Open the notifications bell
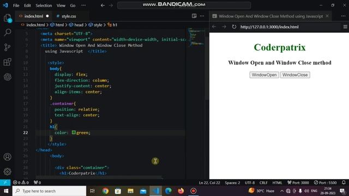The width and height of the screenshot is (349, 196). click(x=344, y=182)
